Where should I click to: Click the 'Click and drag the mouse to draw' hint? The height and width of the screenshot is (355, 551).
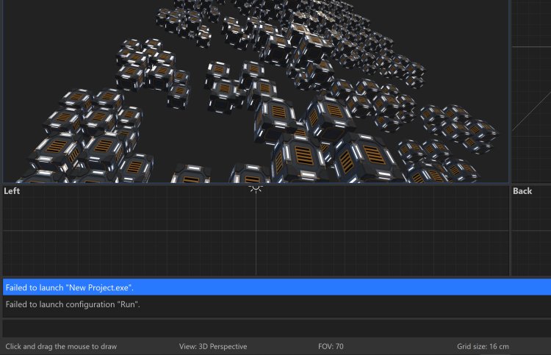[61, 346]
